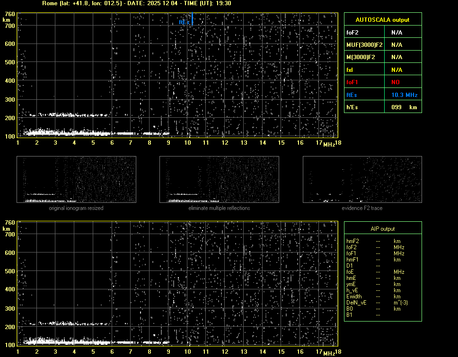
Task: Open the original ionogram resized thumbnail
Action: pos(76,180)
